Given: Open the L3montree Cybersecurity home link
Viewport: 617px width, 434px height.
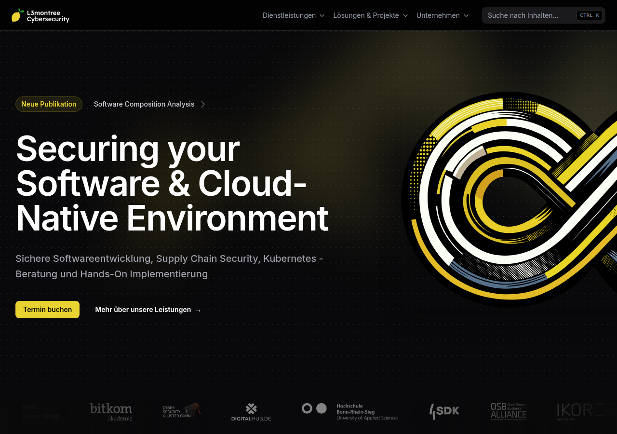Looking at the screenshot, I should [x=40, y=15].
